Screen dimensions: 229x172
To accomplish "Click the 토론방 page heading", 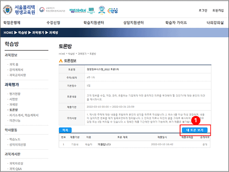I will [65, 46].
